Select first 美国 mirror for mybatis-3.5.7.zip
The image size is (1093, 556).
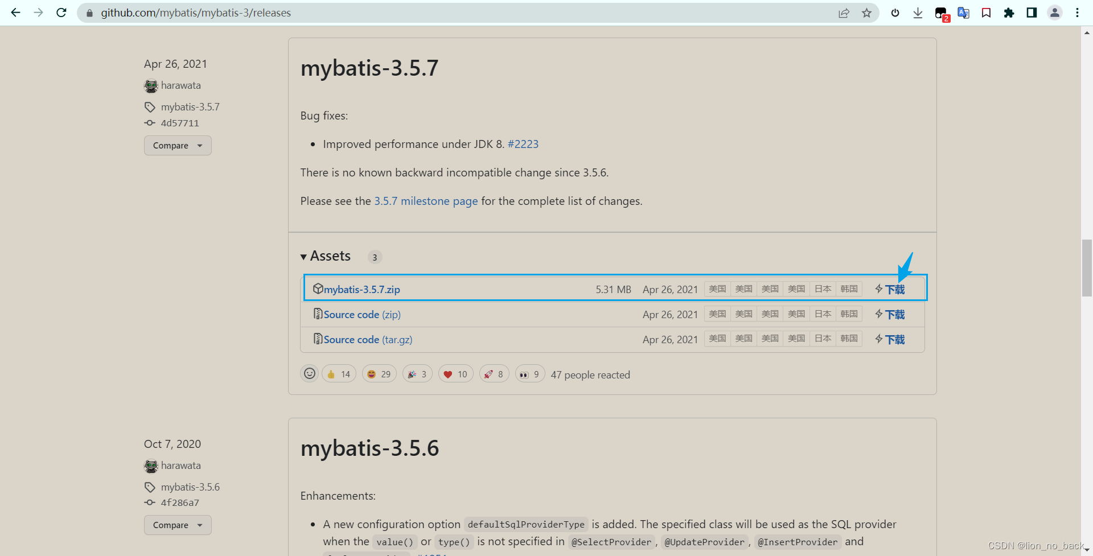point(717,289)
